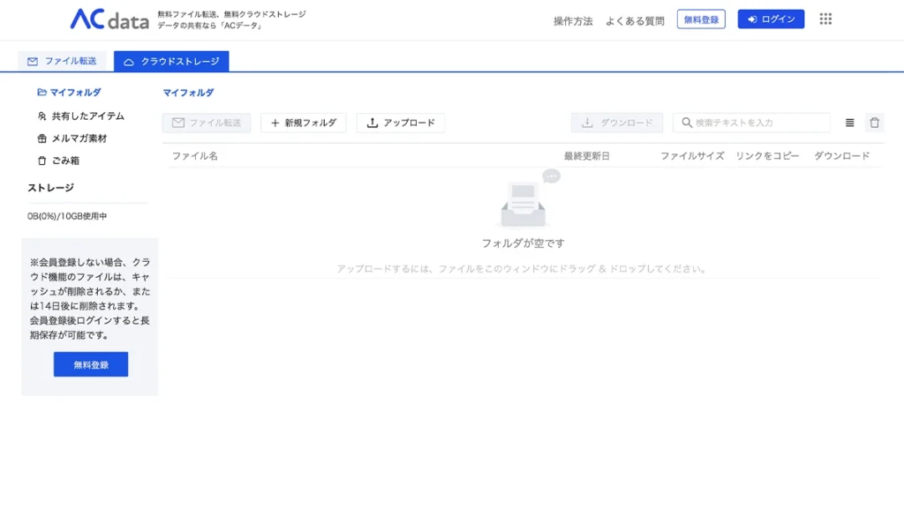Click the trash delete icon in the toolbar
The image size is (904, 508).
(x=875, y=123)
